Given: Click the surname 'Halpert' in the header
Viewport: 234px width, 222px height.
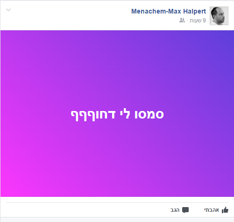Looking at the screenshot, I should (194, 11).
